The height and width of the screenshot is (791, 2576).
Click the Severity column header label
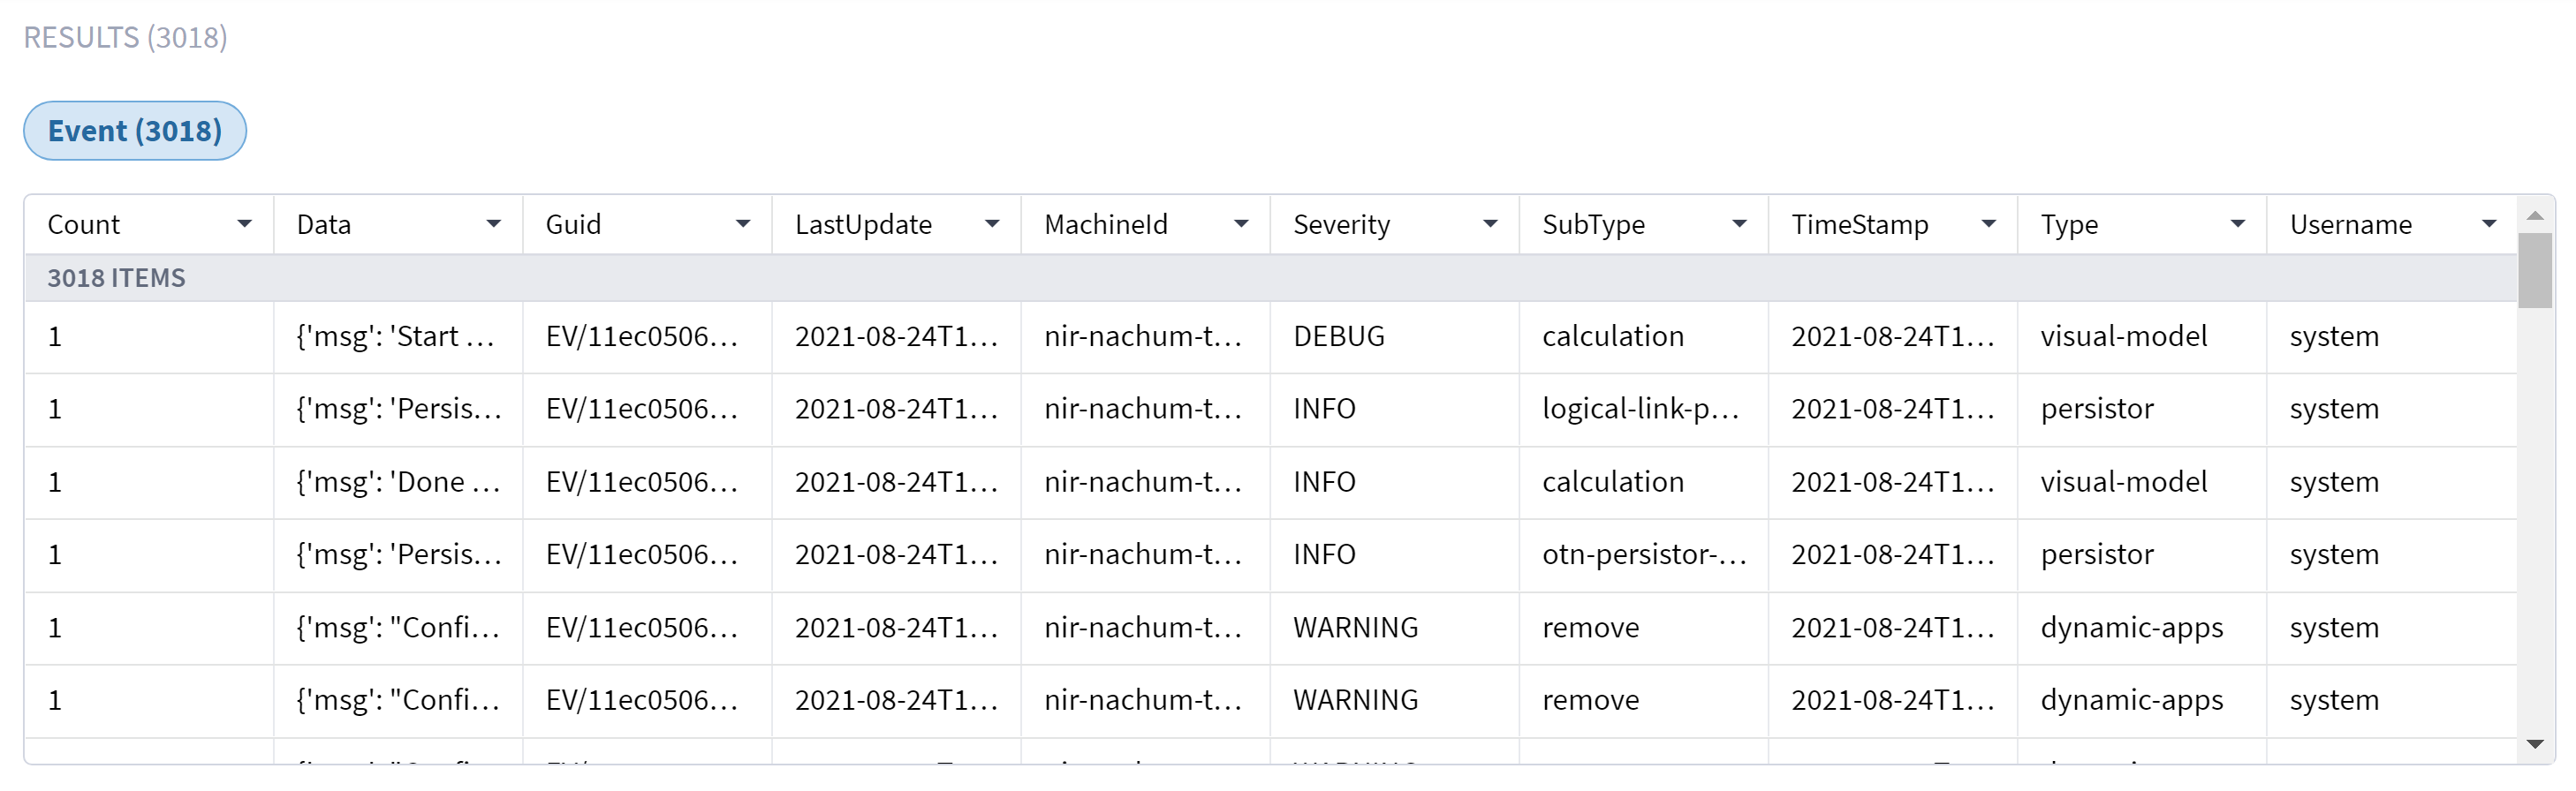click(x=1341, y=225)
